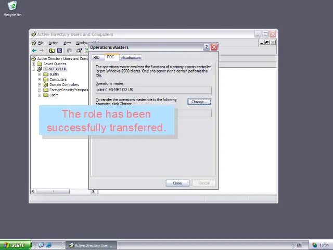
Task: Click the first quick launch icon beside Start
Action: click(41, 245)
